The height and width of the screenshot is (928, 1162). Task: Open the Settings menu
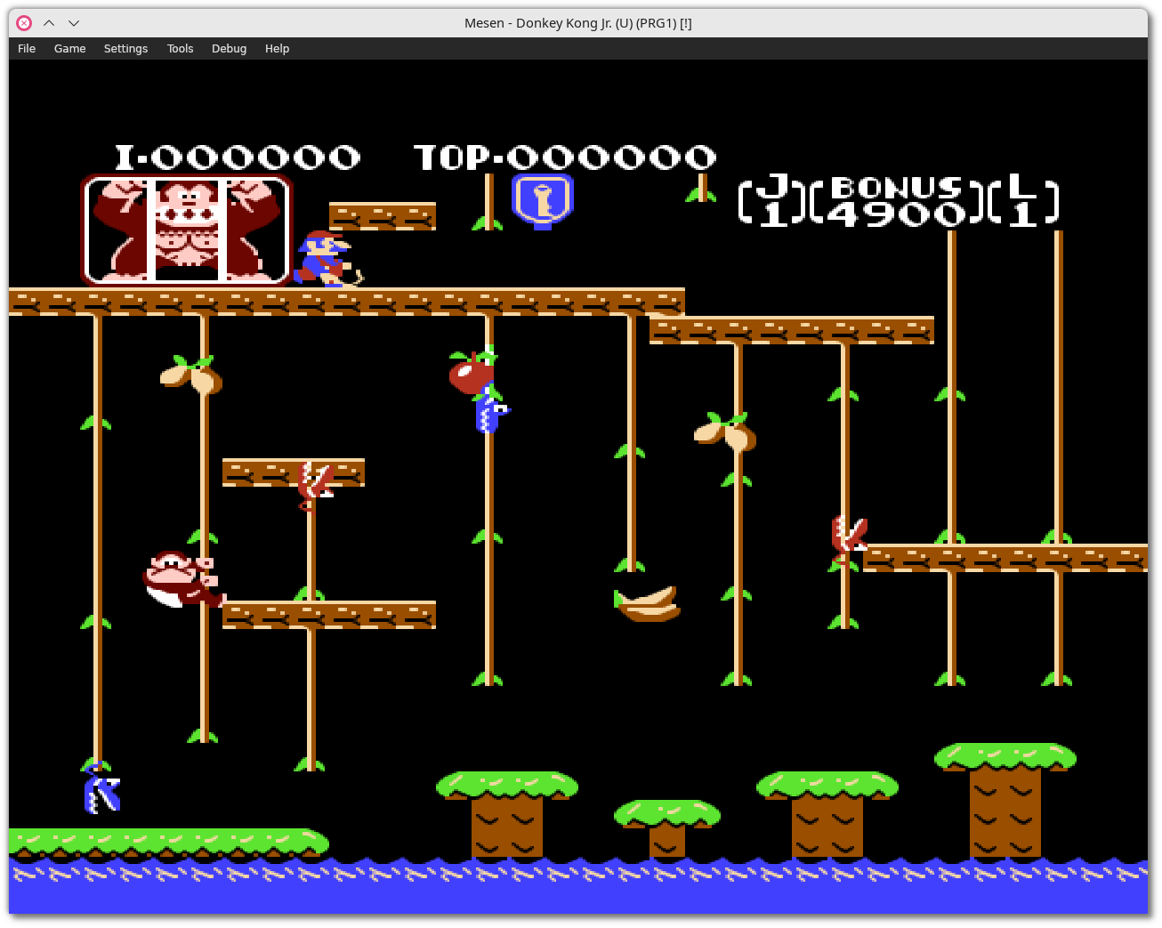coord(125,49)
